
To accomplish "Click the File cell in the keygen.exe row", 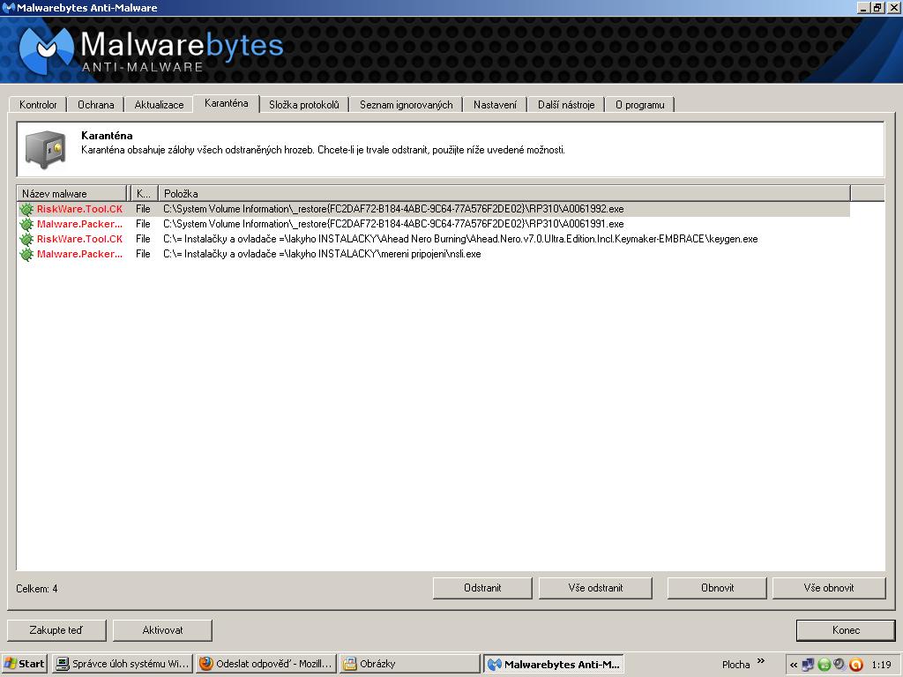I will (143, 239).
